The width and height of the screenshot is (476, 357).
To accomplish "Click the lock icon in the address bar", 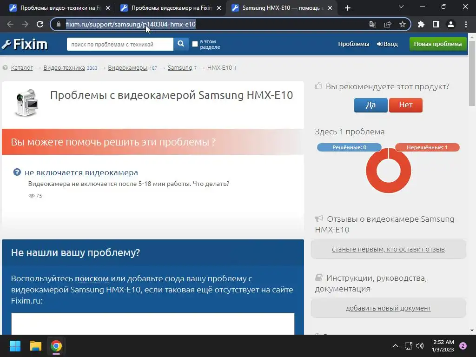I will [59, 24].
